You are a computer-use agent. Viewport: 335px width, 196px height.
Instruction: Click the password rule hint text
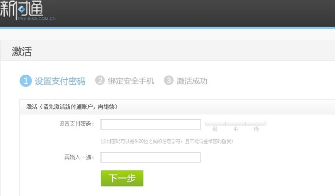click(167, 141)
